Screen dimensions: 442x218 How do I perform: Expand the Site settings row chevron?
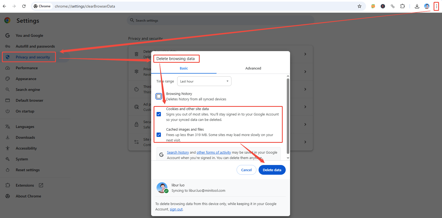[x=305, y=142]
